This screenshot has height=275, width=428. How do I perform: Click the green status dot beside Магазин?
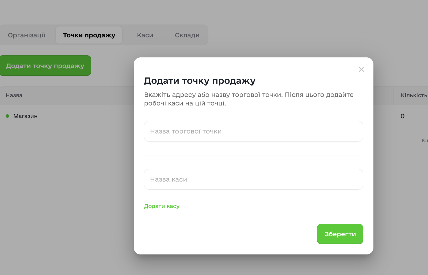point(7,116)
